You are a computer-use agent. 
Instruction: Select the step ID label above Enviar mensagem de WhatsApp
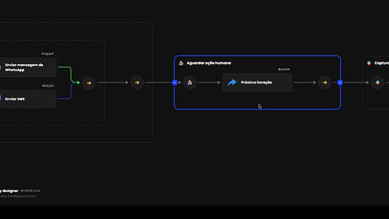point(47,54)
